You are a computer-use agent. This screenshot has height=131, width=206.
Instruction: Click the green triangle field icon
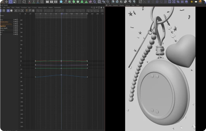[86, 2]
